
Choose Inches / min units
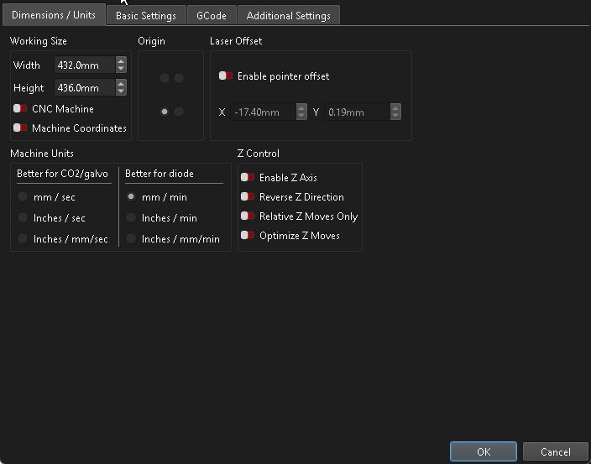coord(131,218)
